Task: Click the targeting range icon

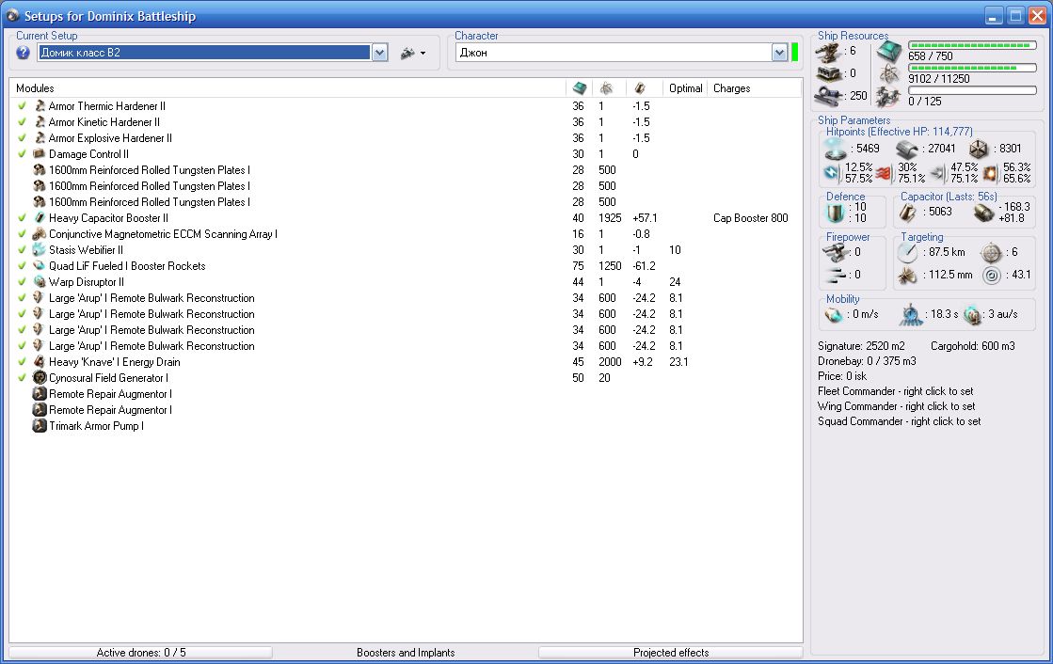Action: click(x=907, y=252)
